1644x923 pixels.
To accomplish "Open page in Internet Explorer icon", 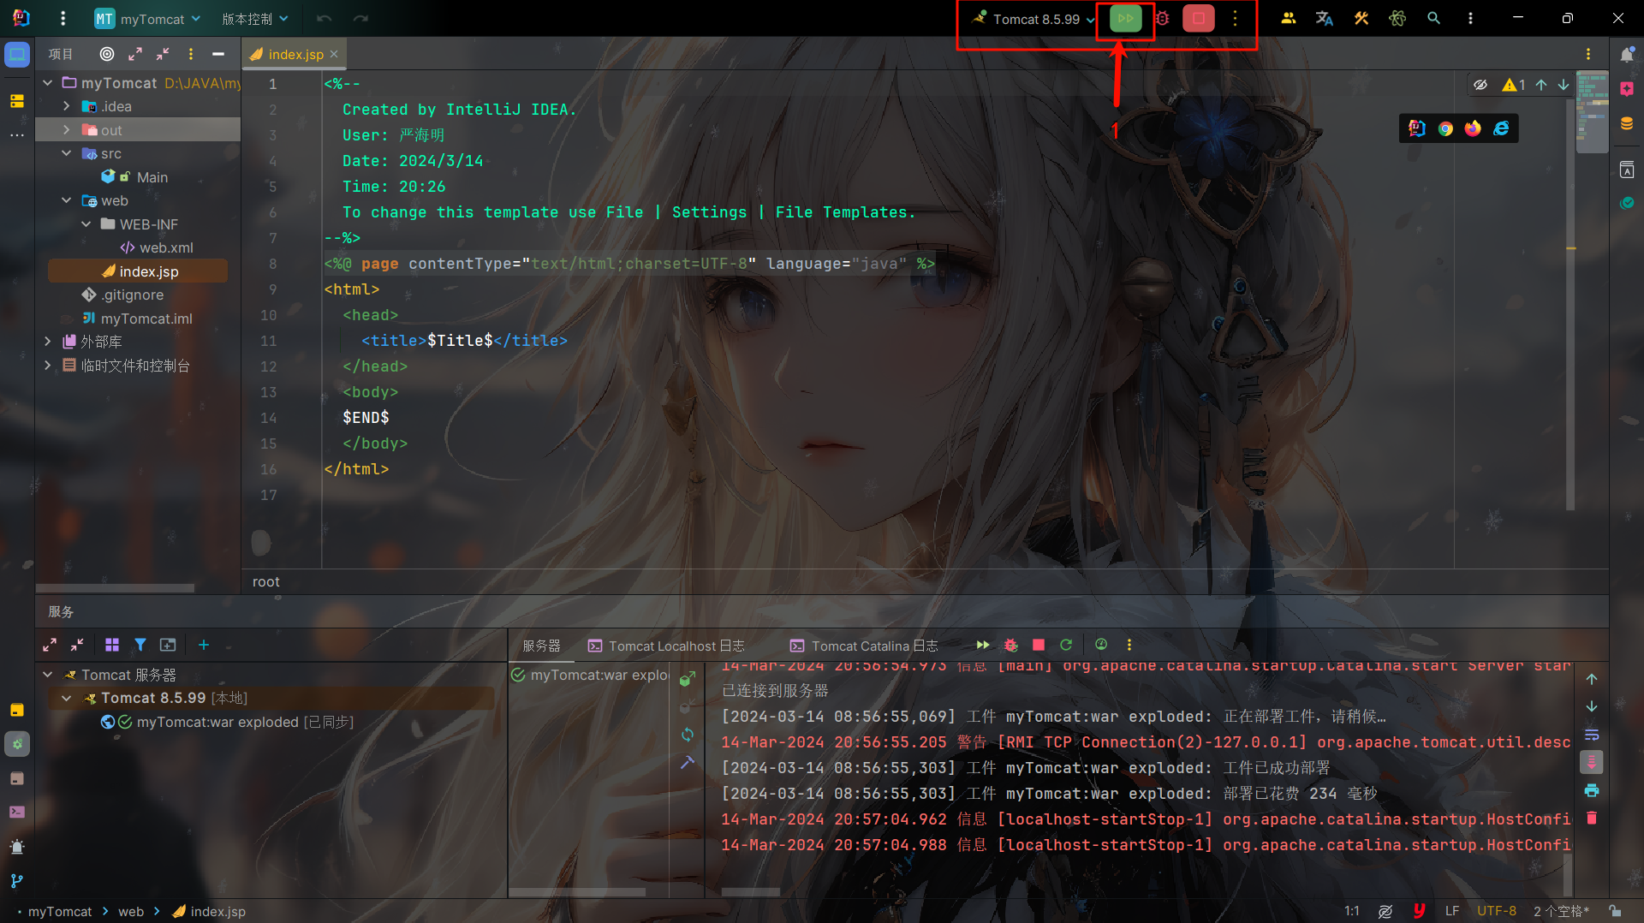I will pos(1501,128).
